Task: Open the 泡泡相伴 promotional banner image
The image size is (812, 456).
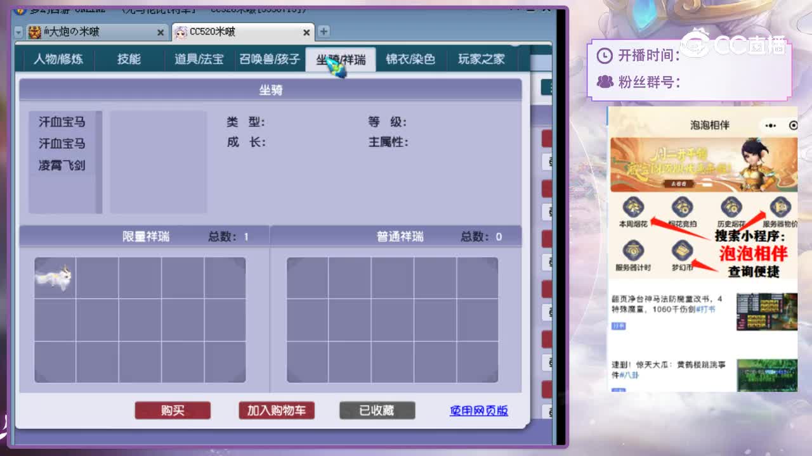Action: pyautogui.click(x=704, y=165)
